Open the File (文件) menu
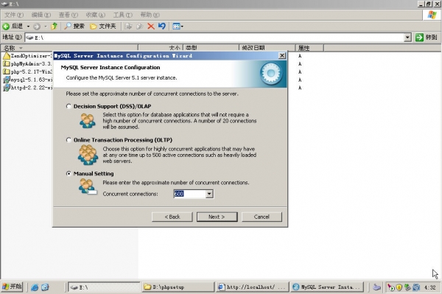Viewport: 442px width, 294px height. (x=14, y=15)
